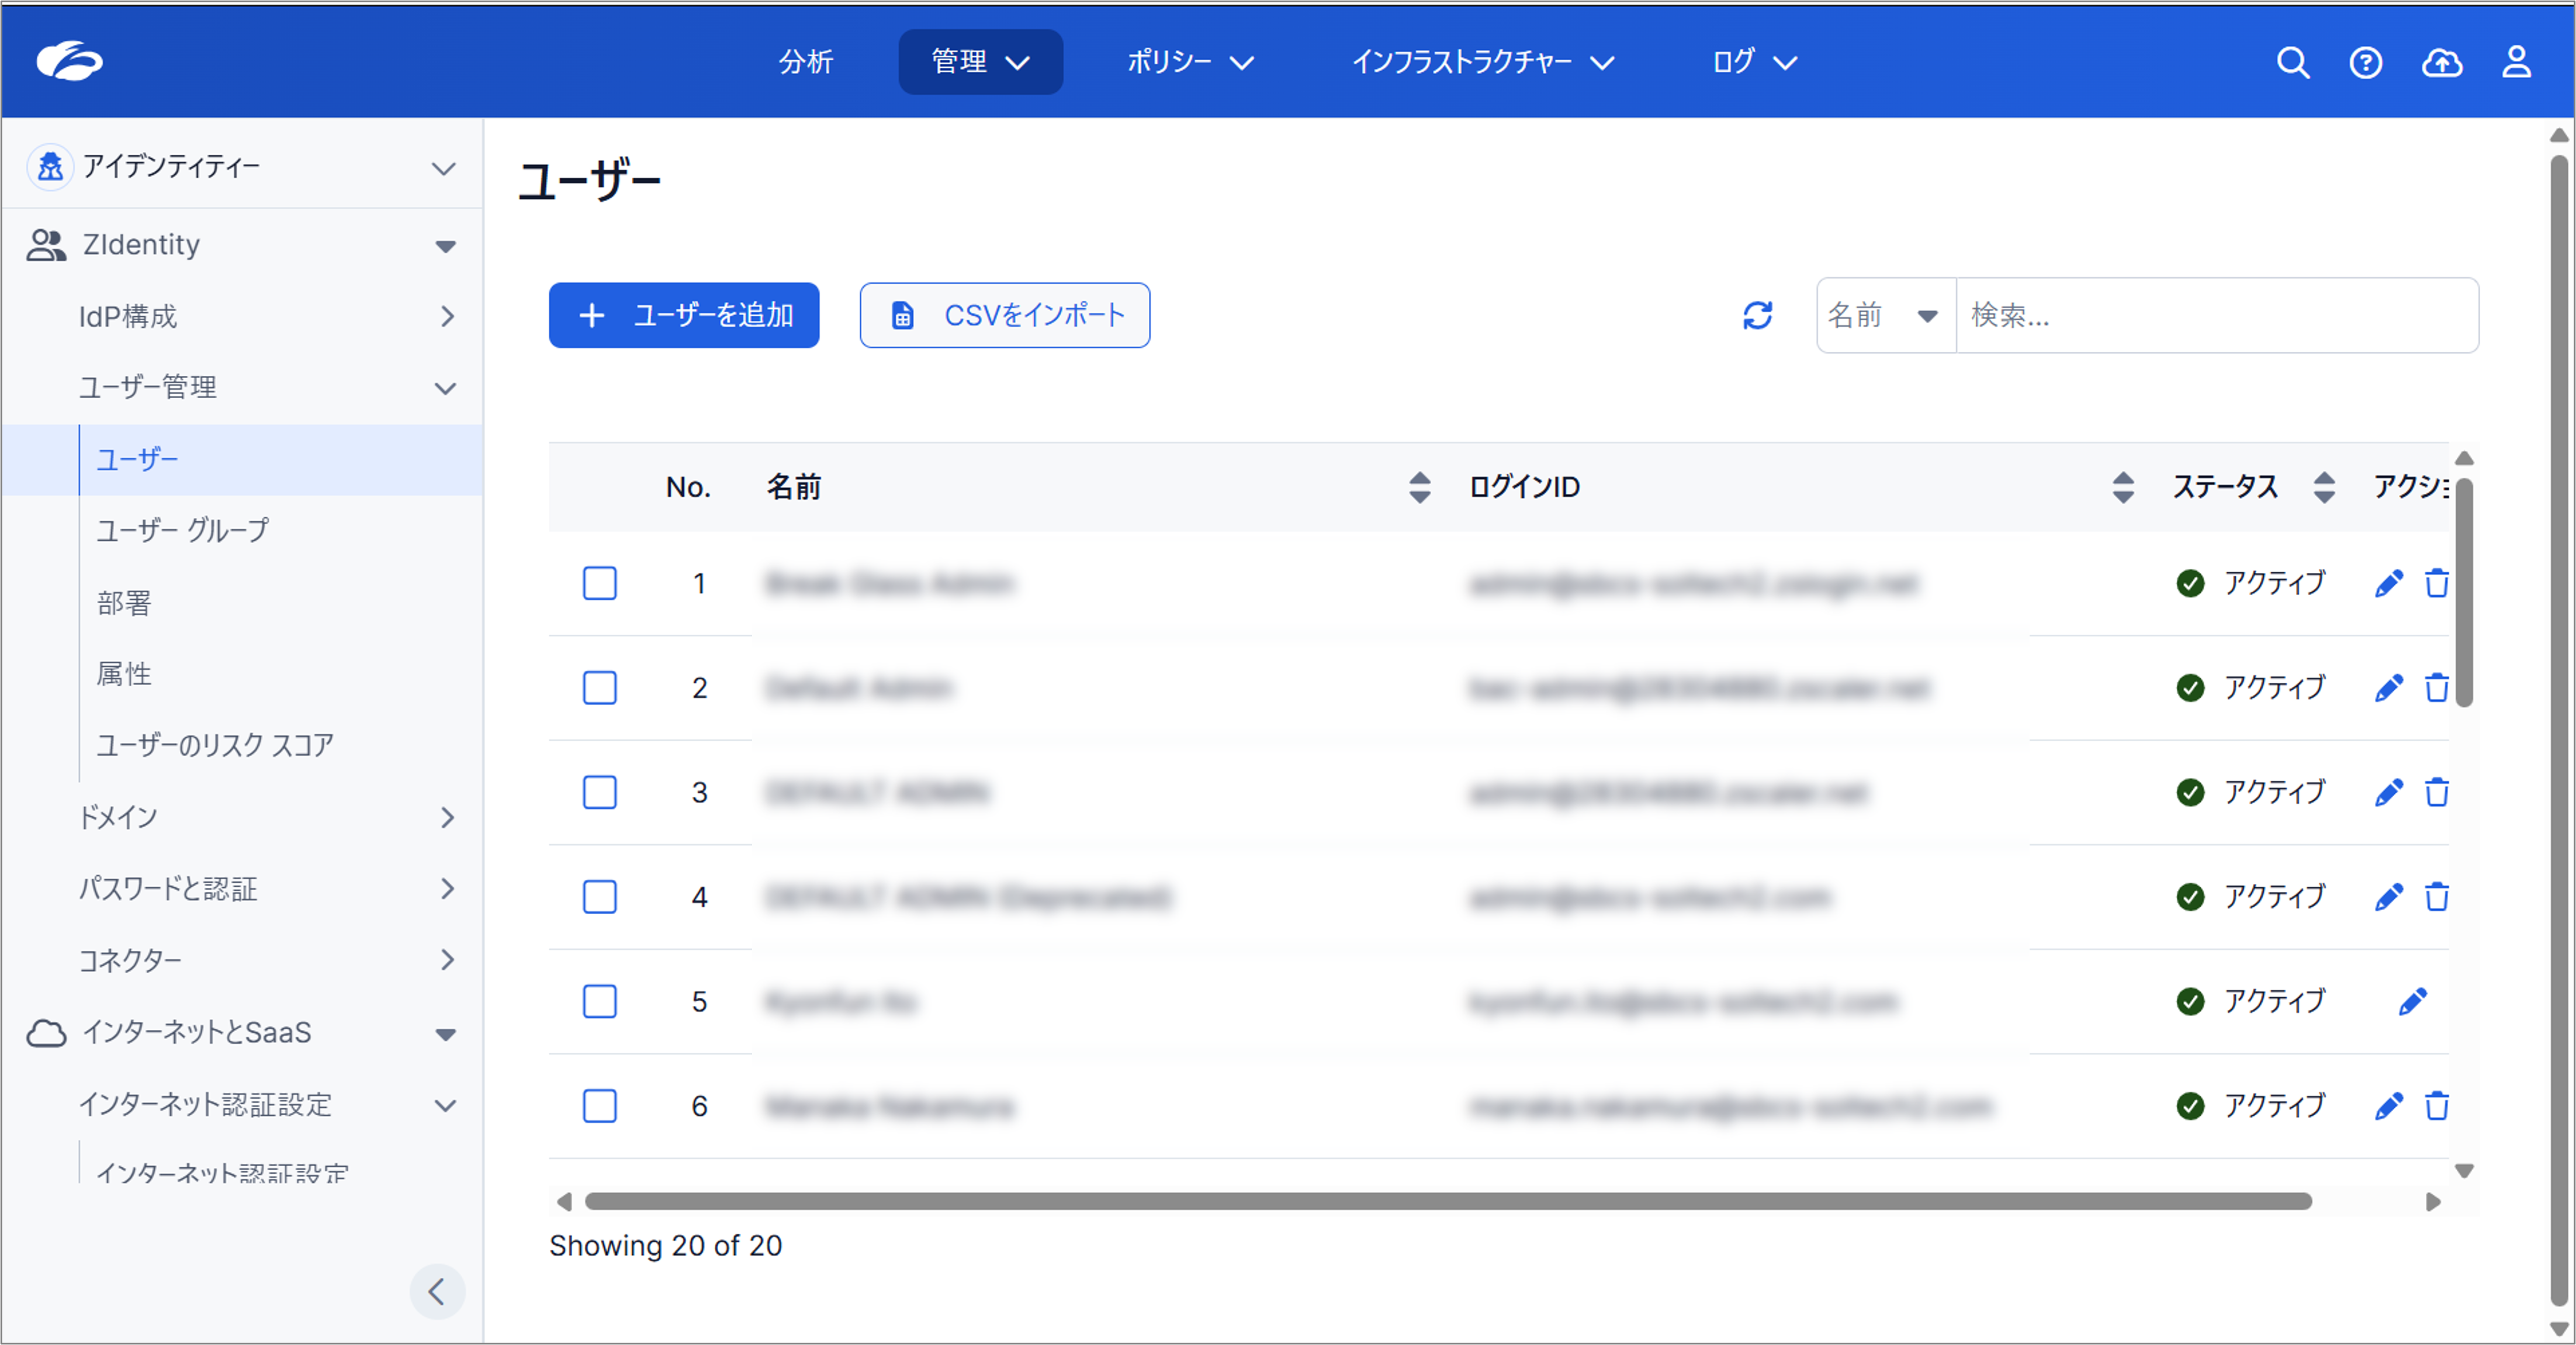Viewport: 2576px width, 1345px height.
Task: Expand the IdP構成 sidebar section
Action: pyautogui.click(x=265, y=317)
